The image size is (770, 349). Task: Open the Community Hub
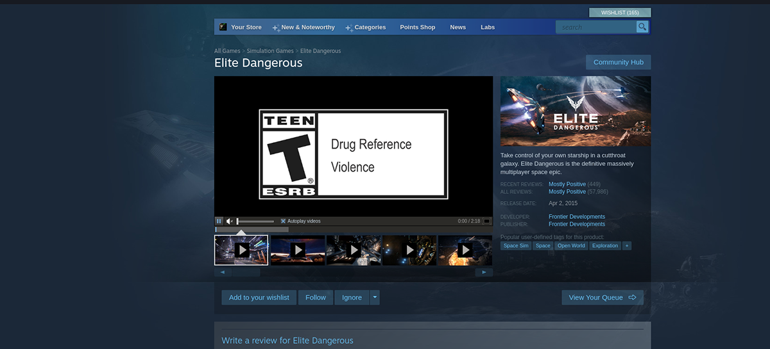619,62
